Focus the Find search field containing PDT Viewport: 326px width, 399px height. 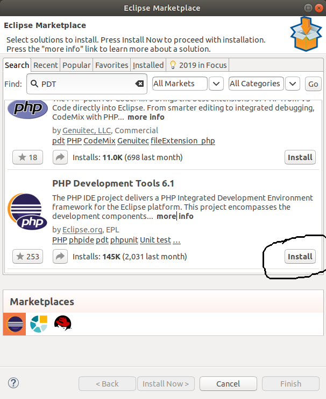pos(87,84)
